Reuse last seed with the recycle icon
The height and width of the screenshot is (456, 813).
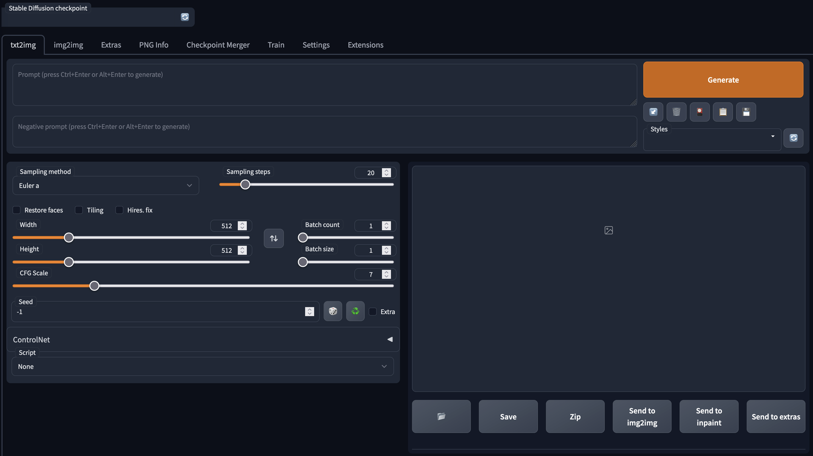pyautogui.click(x=355, y=312)
